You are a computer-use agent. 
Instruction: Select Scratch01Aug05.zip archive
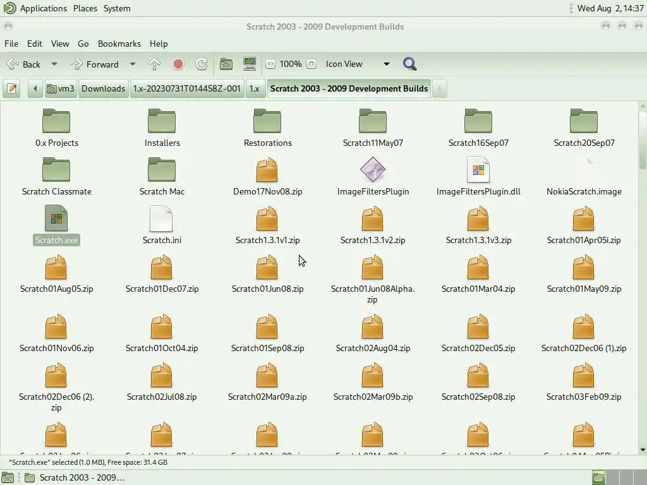coord(56,274)
